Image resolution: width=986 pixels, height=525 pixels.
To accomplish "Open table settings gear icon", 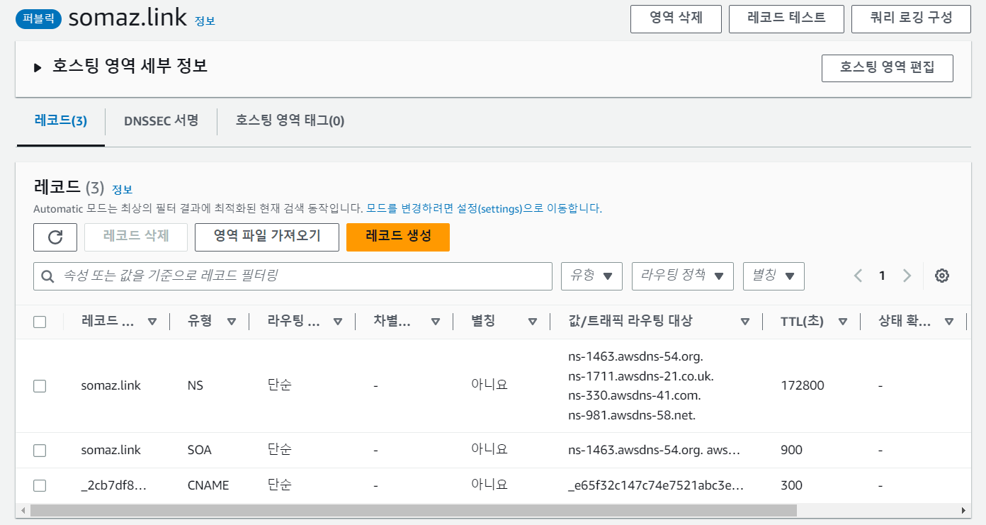I will [942, 276].
